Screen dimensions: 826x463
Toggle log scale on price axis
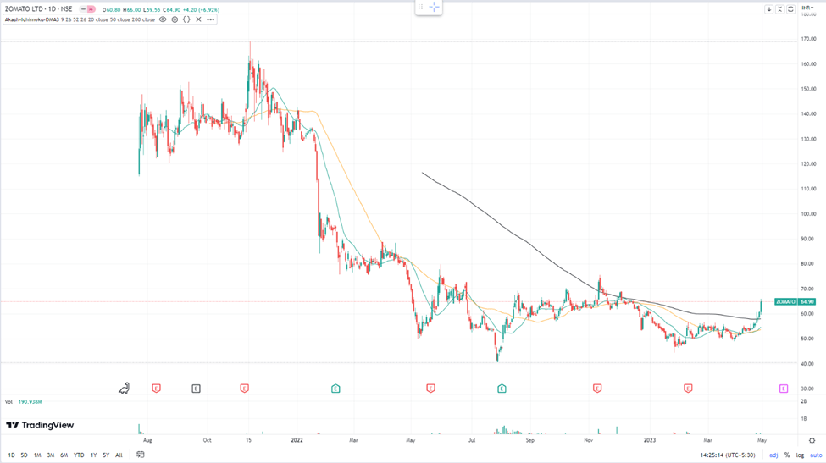(800, 455)
